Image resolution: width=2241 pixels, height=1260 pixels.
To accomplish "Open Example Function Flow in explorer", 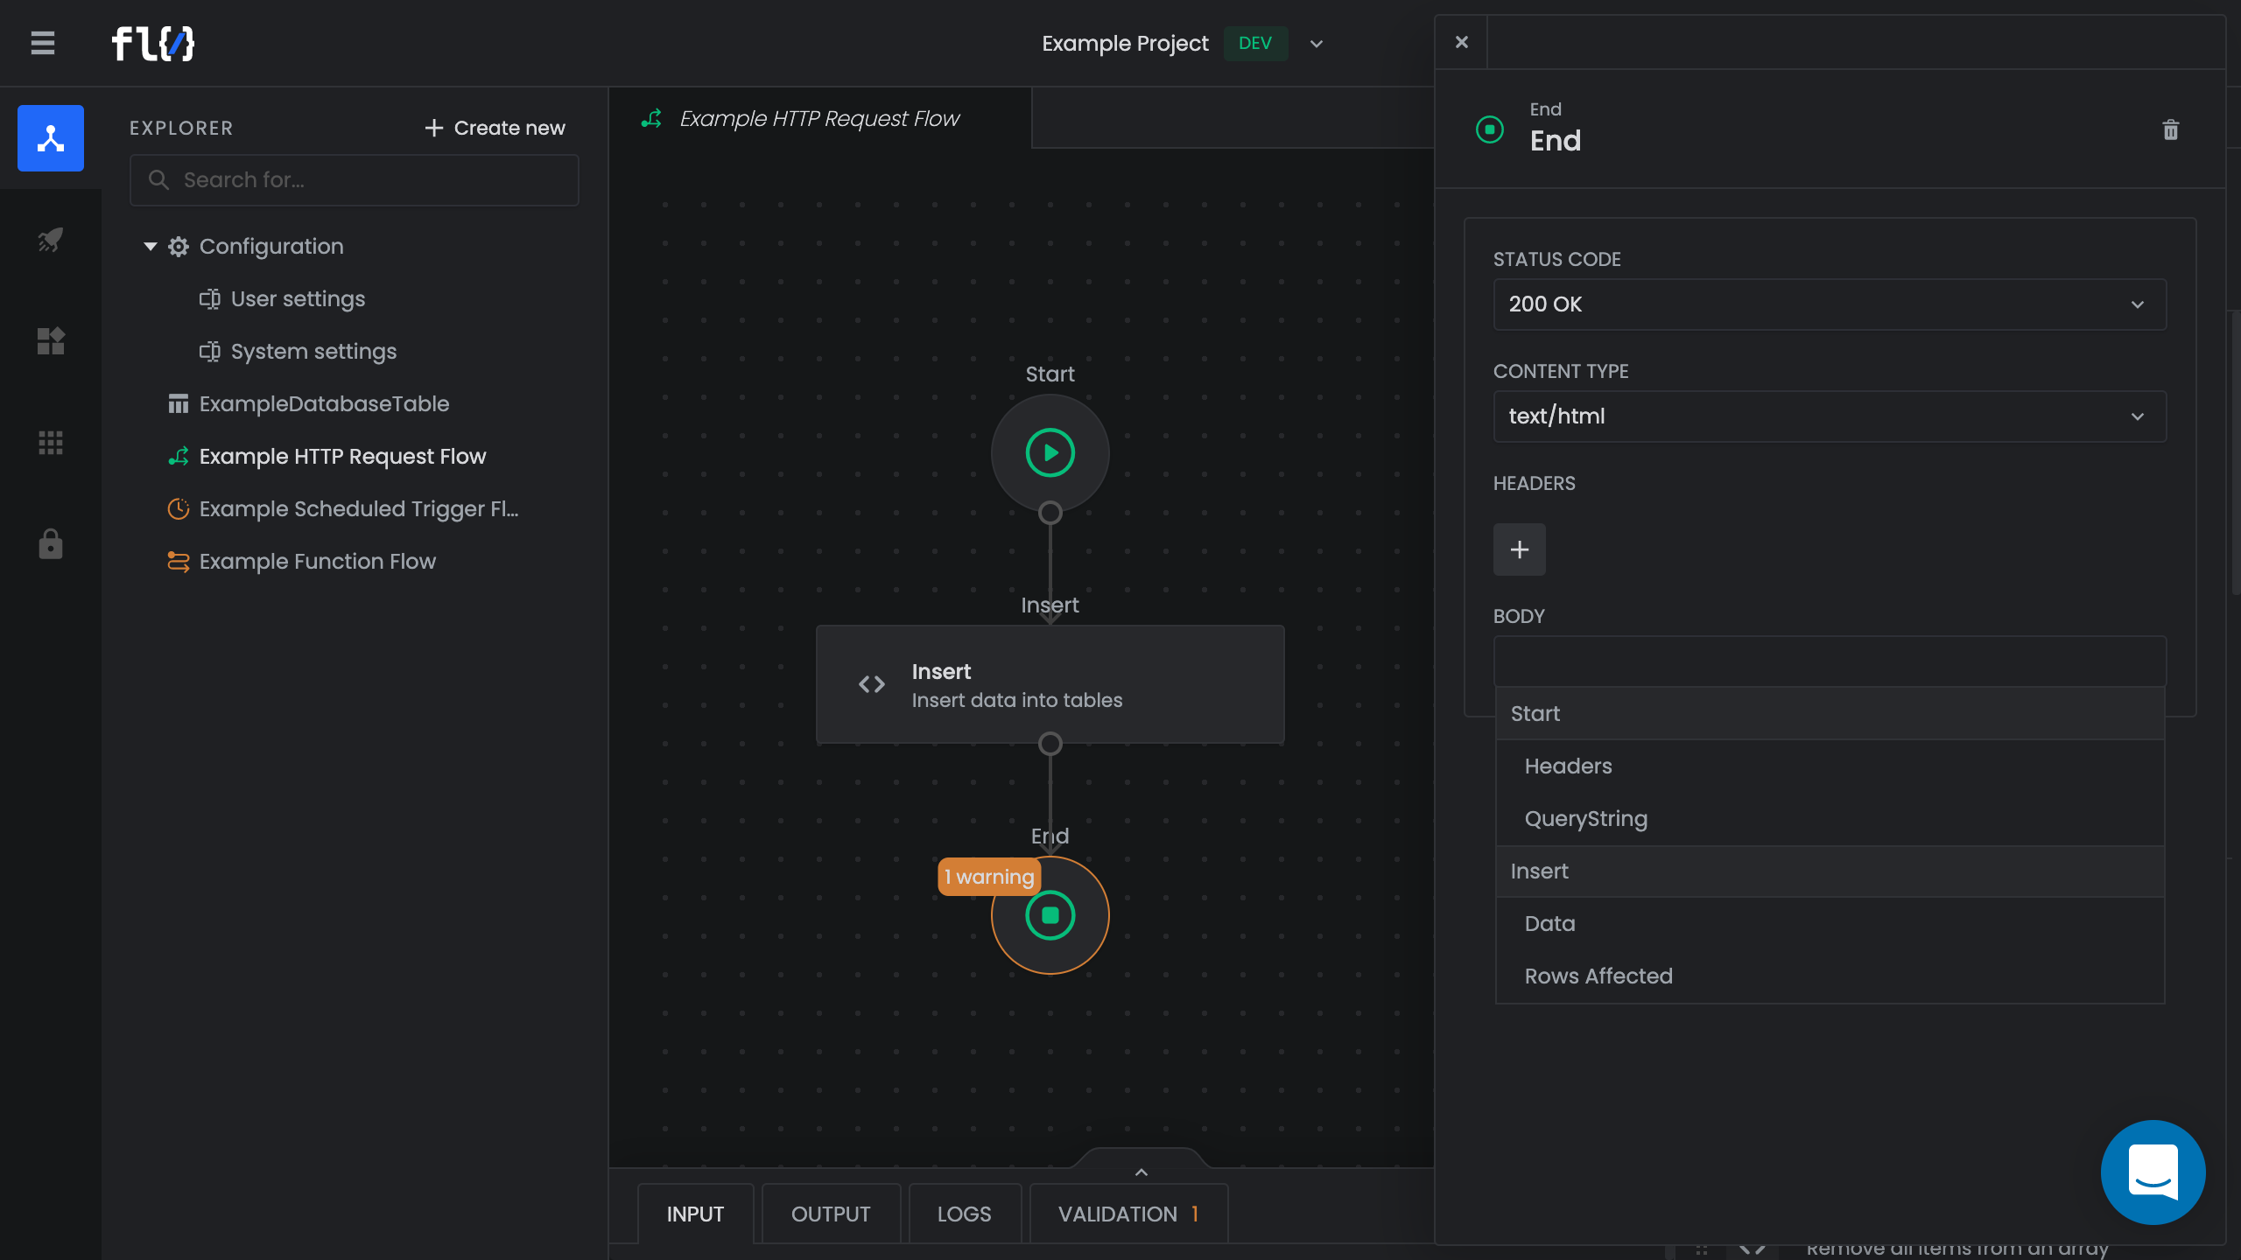I will click(317, 562).
